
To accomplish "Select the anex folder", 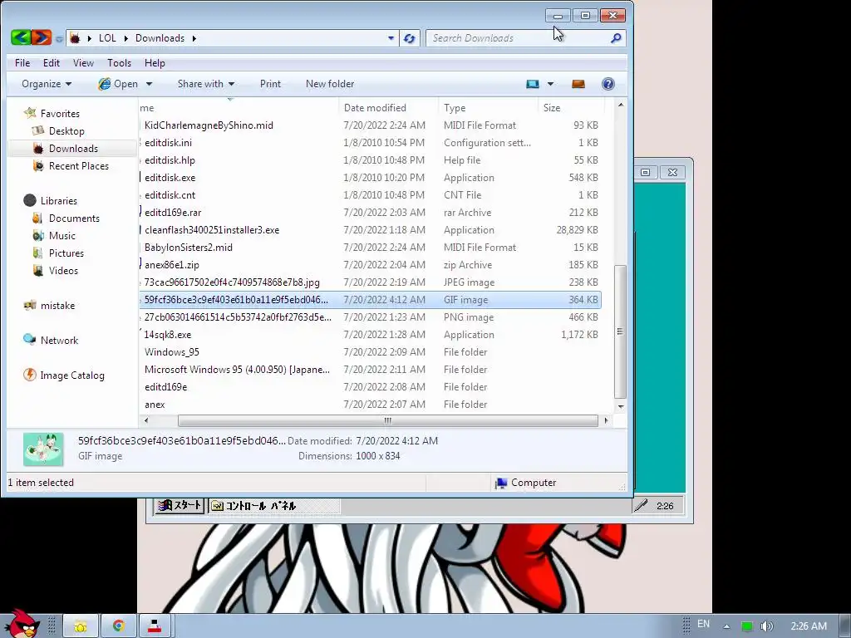I will coord(155,405).
